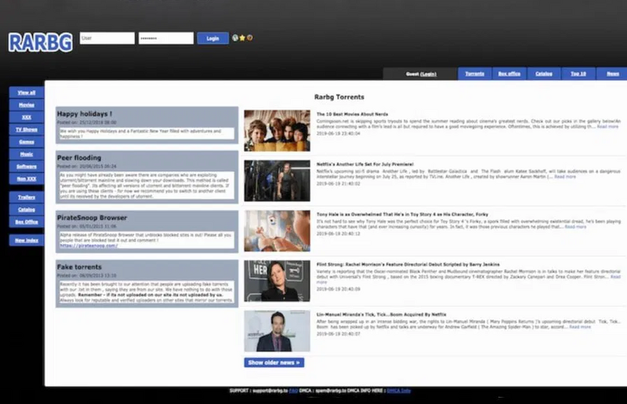Open the Box office tab
The height and width of the screenshot is (404, 627).
pyautogui.click(x=509, y=74)
